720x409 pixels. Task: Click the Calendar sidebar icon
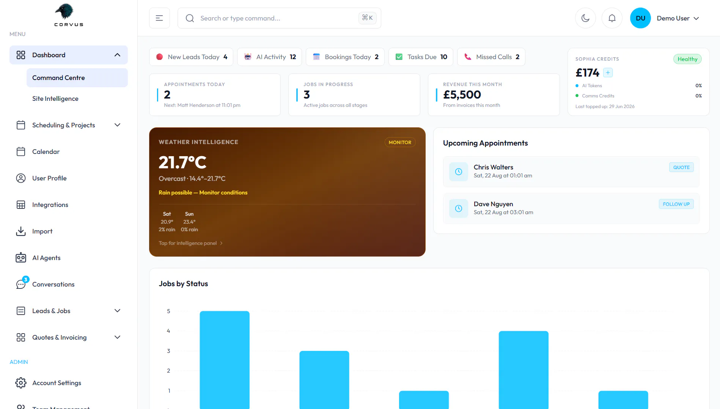pos(21,152)
